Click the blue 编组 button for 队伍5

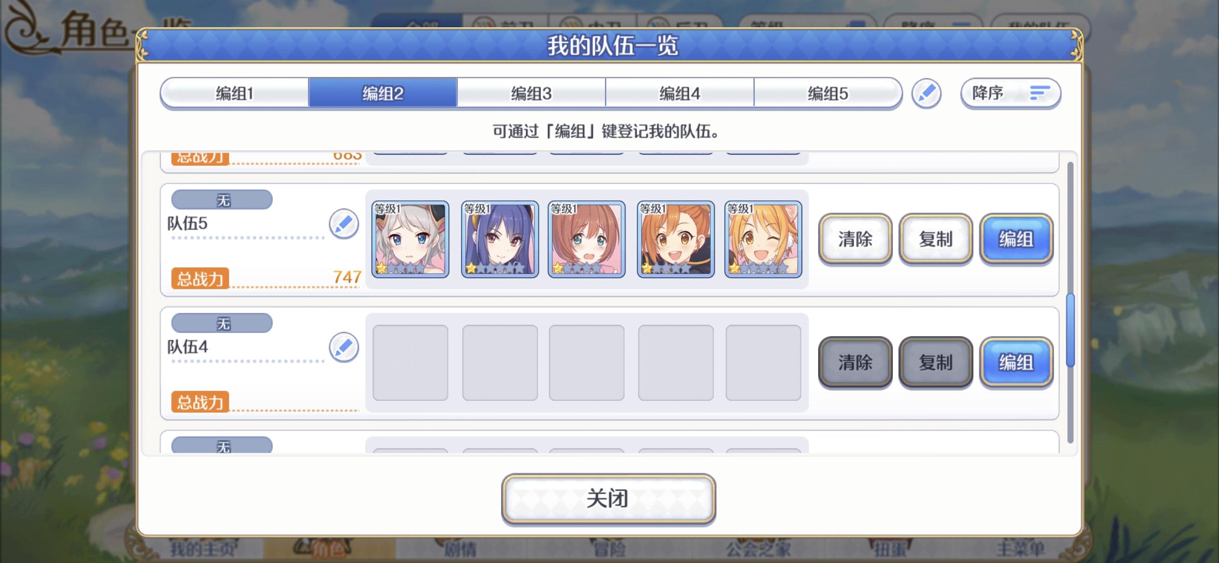1016,239
